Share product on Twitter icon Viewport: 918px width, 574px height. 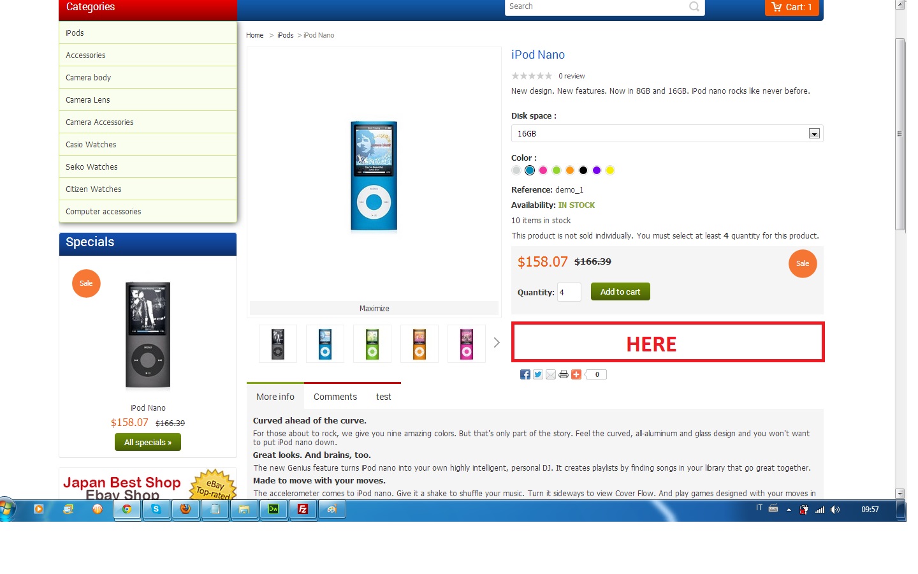pos(538,374)
